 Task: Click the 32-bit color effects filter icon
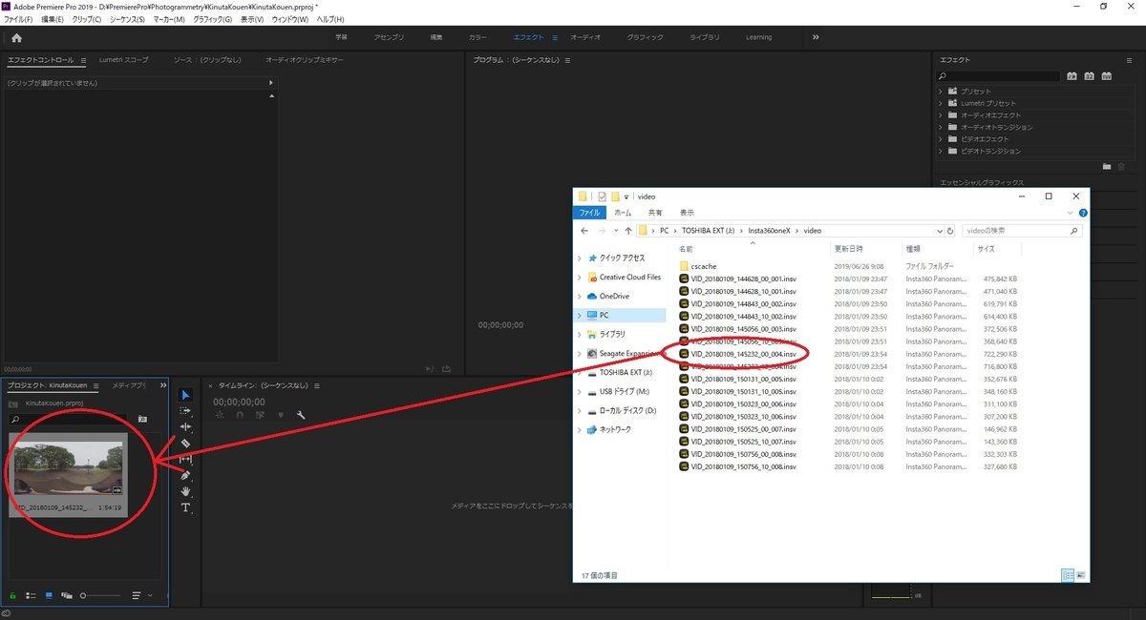tap(1089, 76)
